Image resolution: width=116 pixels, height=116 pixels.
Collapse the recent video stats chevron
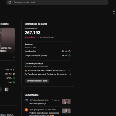(x=14, y=57)
